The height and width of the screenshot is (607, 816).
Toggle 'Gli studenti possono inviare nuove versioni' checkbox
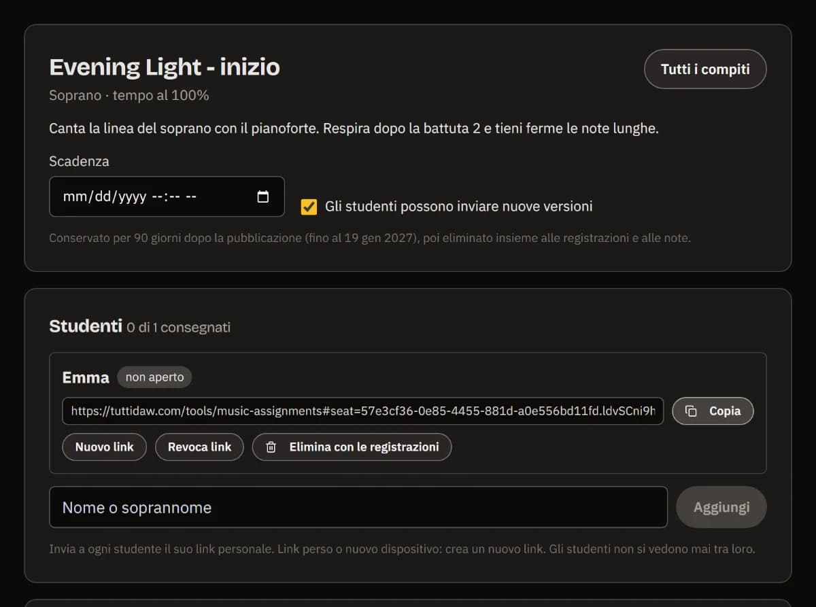(309, 207)
